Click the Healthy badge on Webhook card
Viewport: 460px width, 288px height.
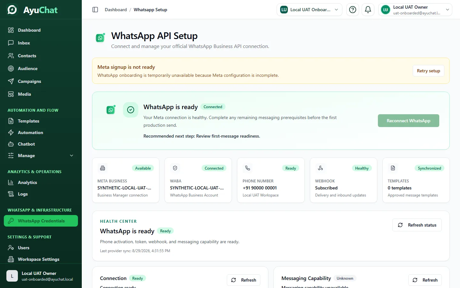362,168
